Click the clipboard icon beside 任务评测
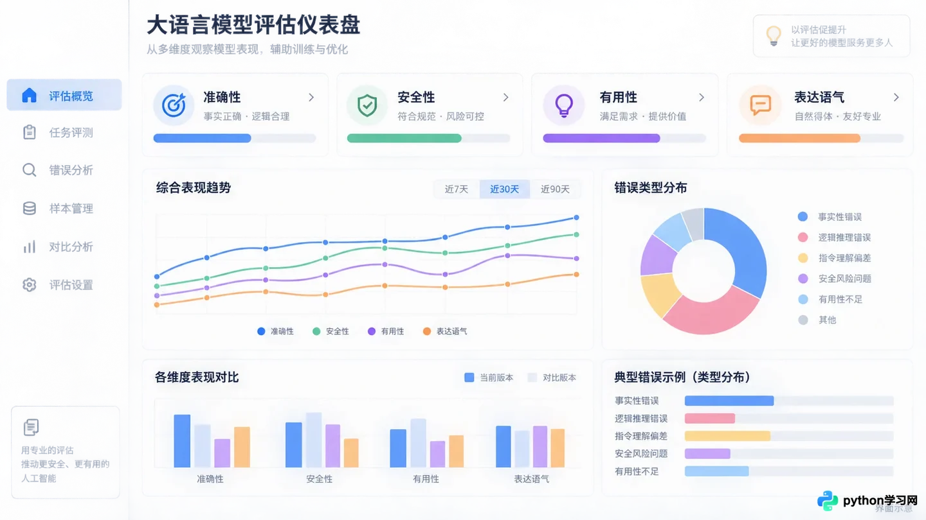Viewport: 926px width, 520px height. [x=30, y=132]
